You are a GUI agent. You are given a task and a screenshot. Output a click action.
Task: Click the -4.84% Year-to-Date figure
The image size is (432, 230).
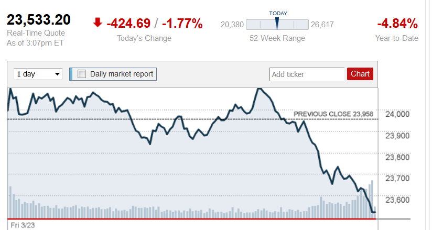coord(397,24)
